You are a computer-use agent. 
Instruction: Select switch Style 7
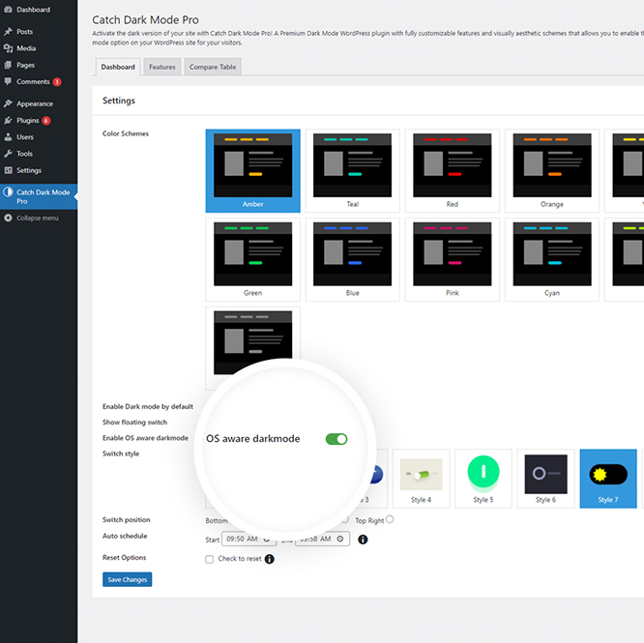(x=608, y=479)
